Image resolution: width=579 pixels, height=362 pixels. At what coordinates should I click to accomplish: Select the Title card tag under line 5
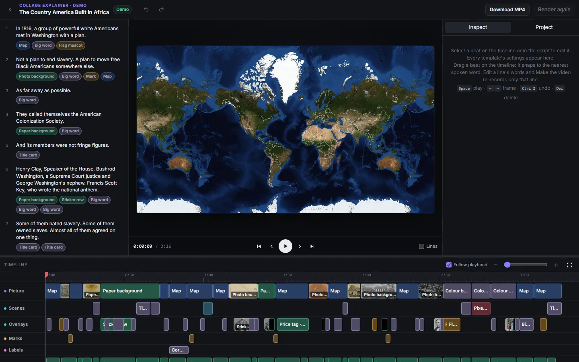(28, 155)
